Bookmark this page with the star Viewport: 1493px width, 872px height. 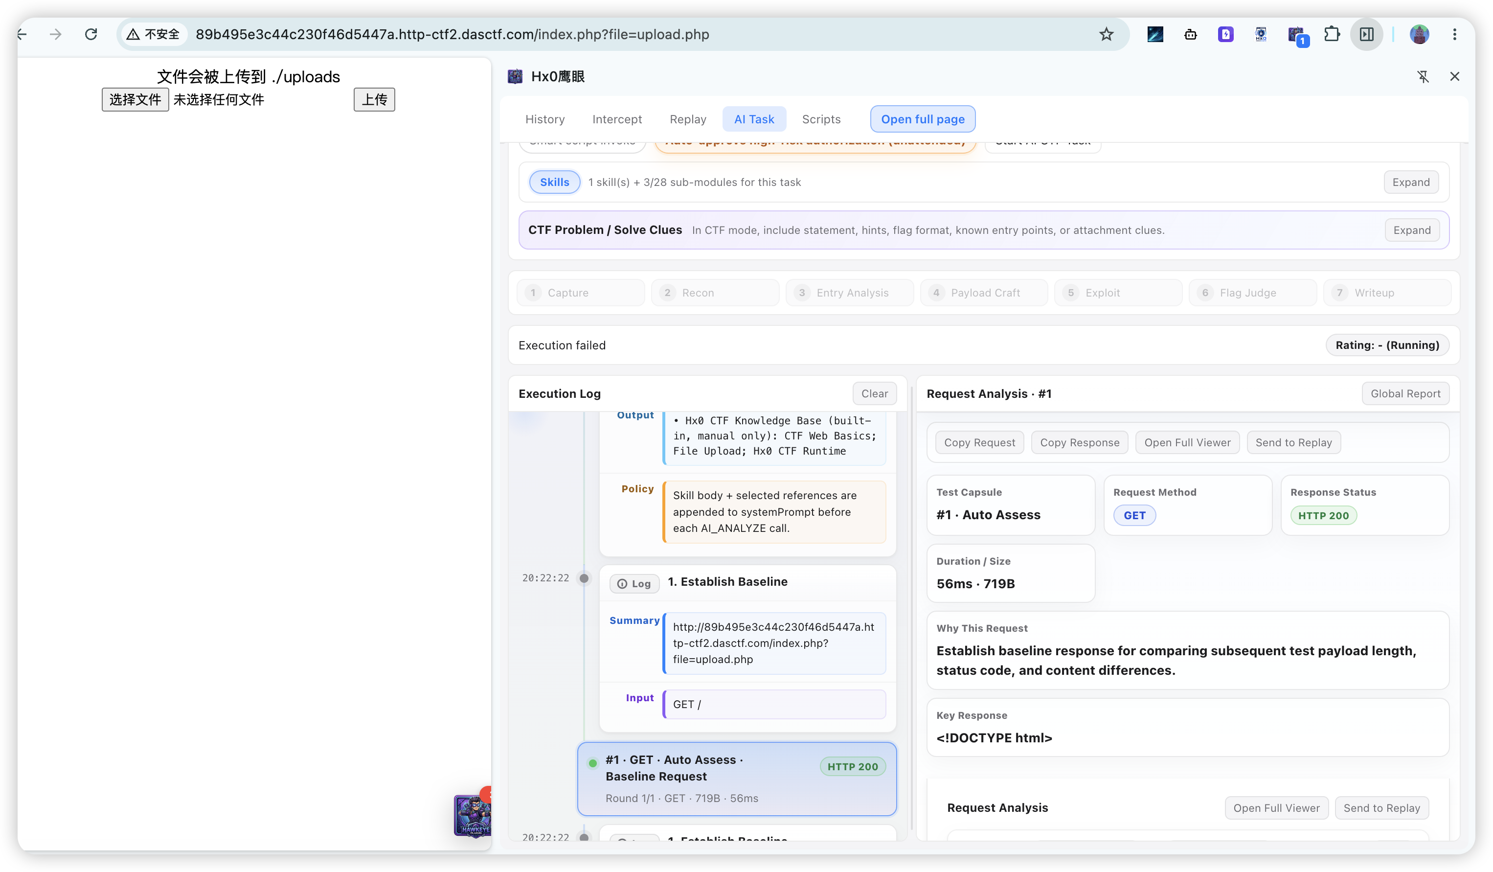[x=1106, y=34]
